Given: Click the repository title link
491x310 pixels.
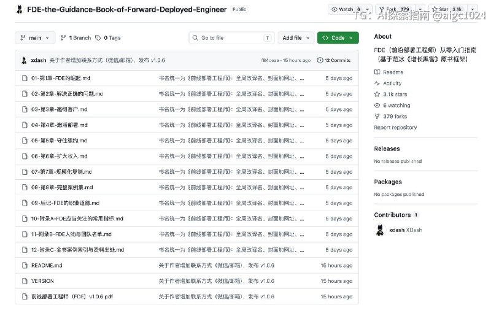Looking at the screenshot, I should [127, 9].
